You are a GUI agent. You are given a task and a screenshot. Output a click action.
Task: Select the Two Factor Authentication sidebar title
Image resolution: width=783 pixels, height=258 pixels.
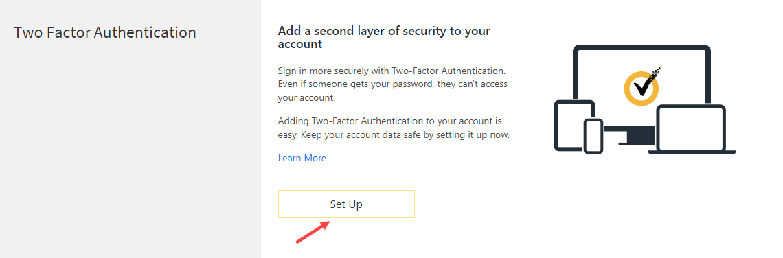point(105,32)
